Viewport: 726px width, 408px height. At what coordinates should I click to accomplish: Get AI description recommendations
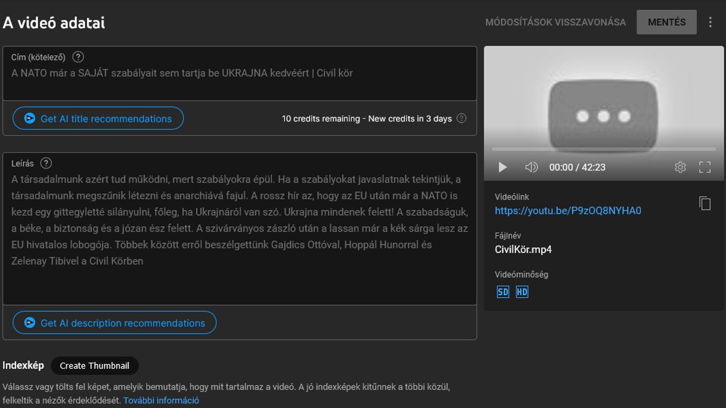tap(114, 323)
